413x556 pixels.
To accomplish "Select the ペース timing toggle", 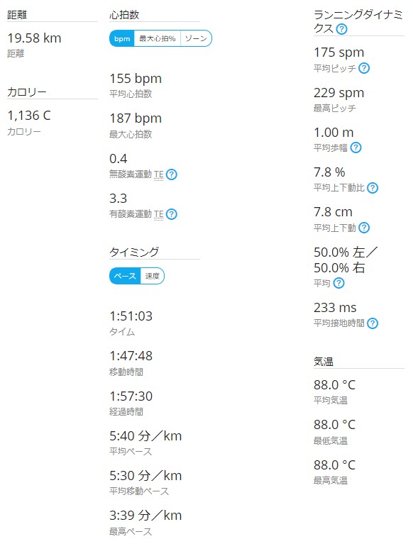I will [x=125, y=276].
